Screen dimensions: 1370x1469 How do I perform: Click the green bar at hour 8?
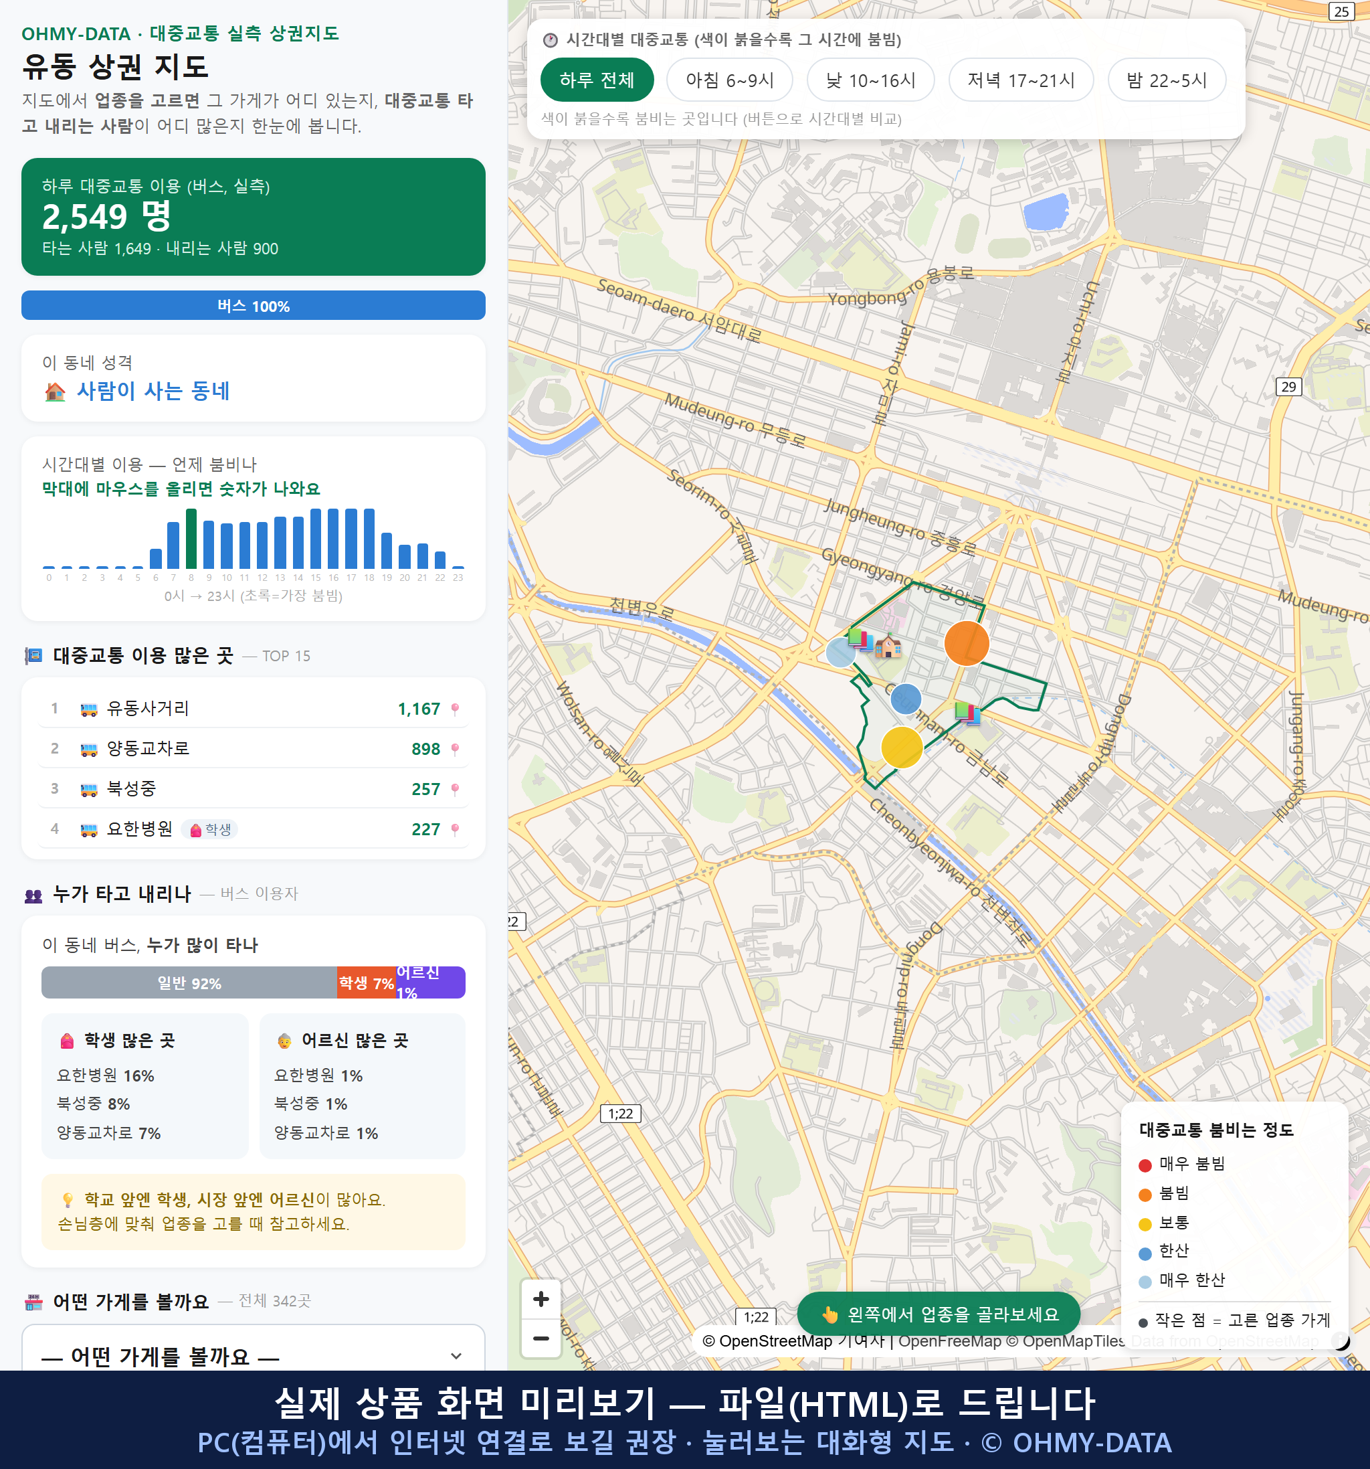[191, 538]
